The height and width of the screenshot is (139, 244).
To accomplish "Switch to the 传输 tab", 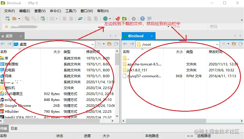I will [4, 128].
